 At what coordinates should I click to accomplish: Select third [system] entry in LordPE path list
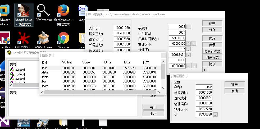coord(17,79)
